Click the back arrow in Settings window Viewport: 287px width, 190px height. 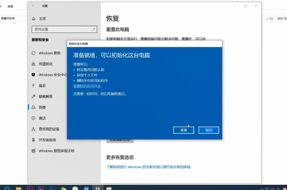tap(33, 6)
